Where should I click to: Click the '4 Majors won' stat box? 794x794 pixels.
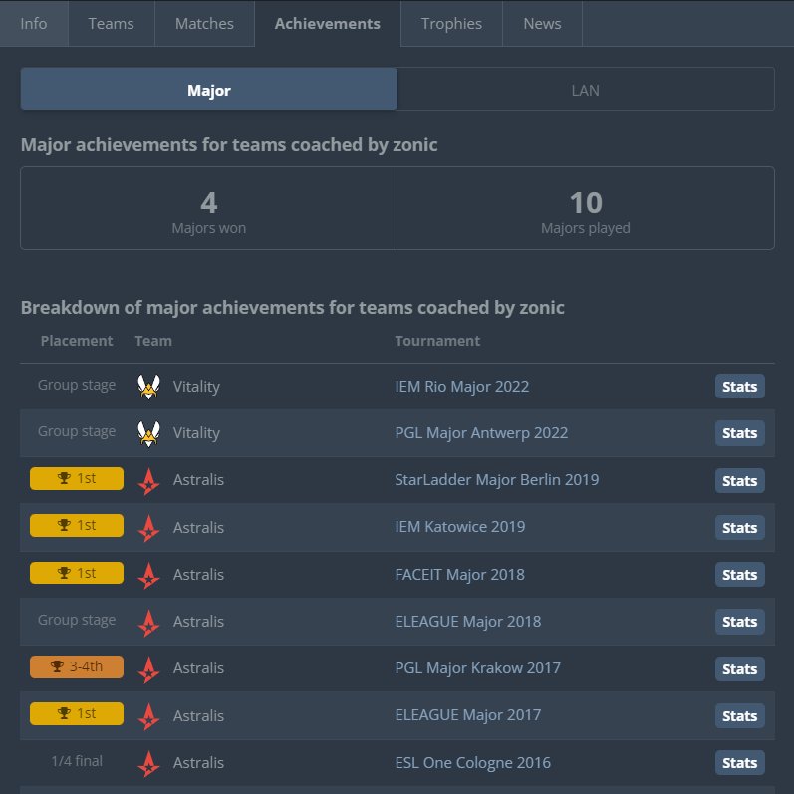pyautogui.click(x=208, y=208)
